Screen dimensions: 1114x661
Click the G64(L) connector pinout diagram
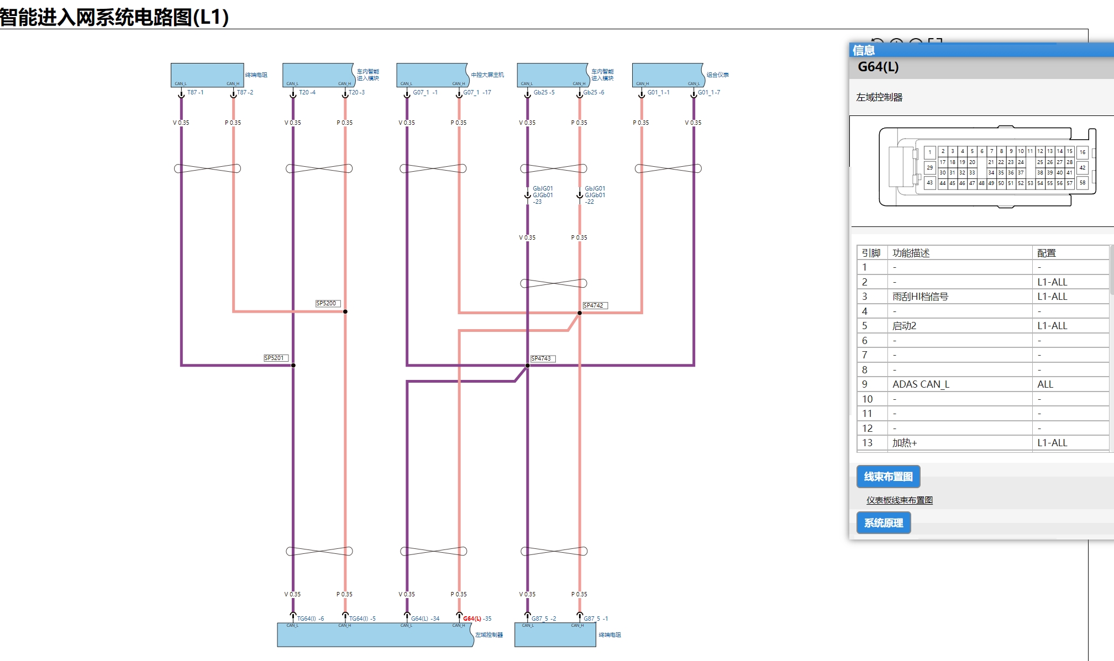click(987, 167)
